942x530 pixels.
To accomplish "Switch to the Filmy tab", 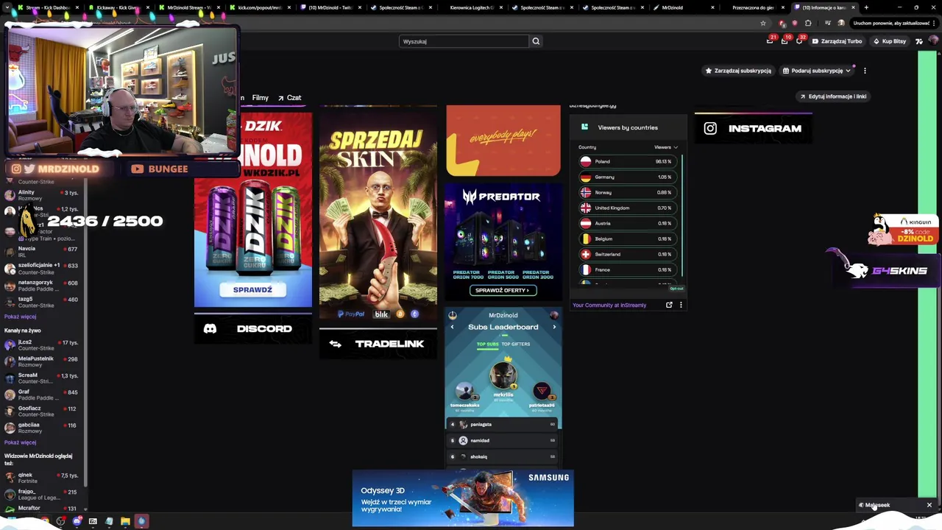I will click(260, 98).
